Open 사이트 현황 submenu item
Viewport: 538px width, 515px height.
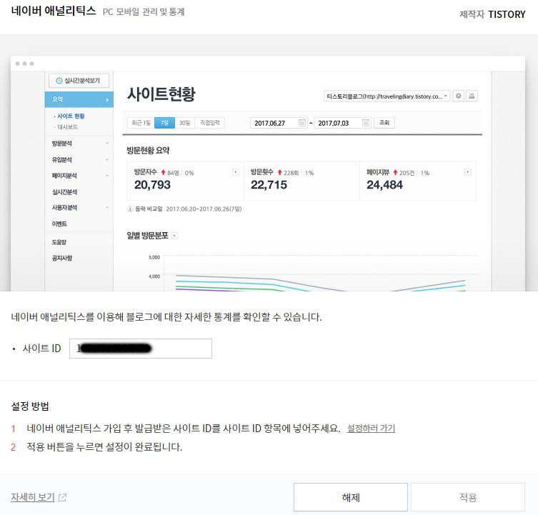71,116
